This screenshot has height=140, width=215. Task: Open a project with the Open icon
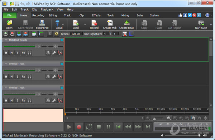pos(9,25)
